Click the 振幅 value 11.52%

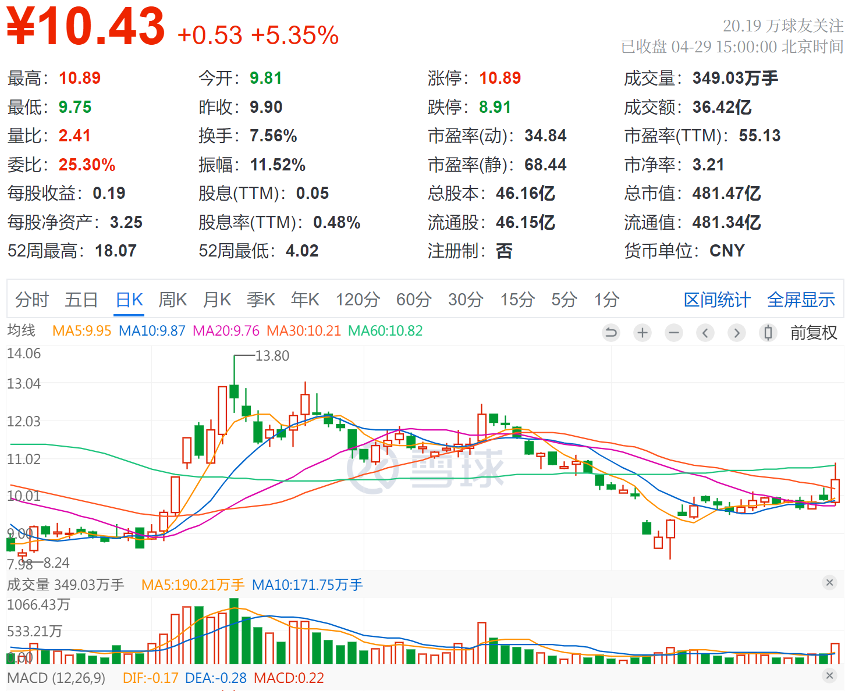pyautogui.click(x=278, y=165)
